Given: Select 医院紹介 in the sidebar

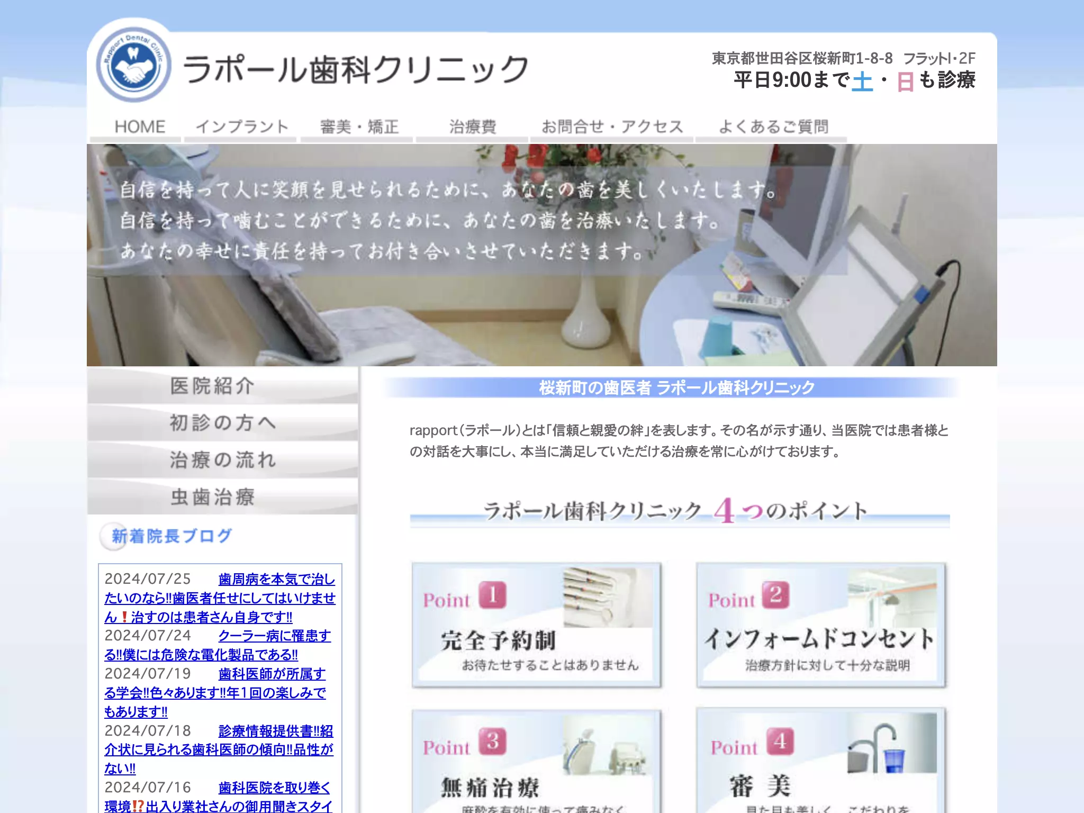Looking at the screenshot, I should [x=223, y=386].
